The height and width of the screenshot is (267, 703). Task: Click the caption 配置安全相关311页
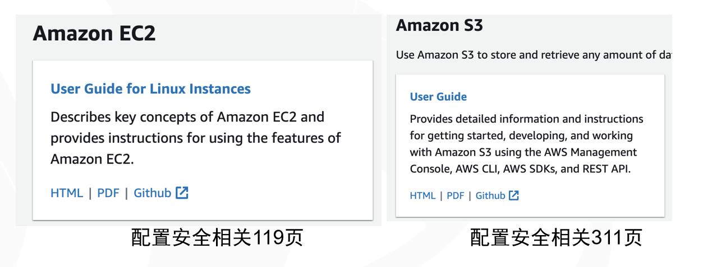556,238
